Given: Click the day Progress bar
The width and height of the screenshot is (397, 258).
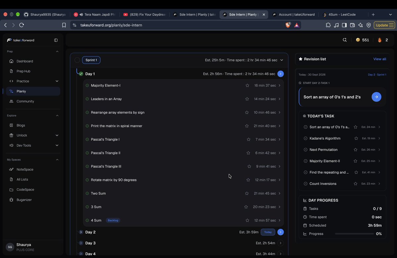Looking at the screenshot, I should 354,234.
